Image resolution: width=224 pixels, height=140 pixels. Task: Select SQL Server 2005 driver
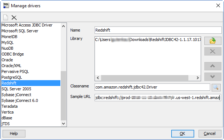(x=31, y=89)
